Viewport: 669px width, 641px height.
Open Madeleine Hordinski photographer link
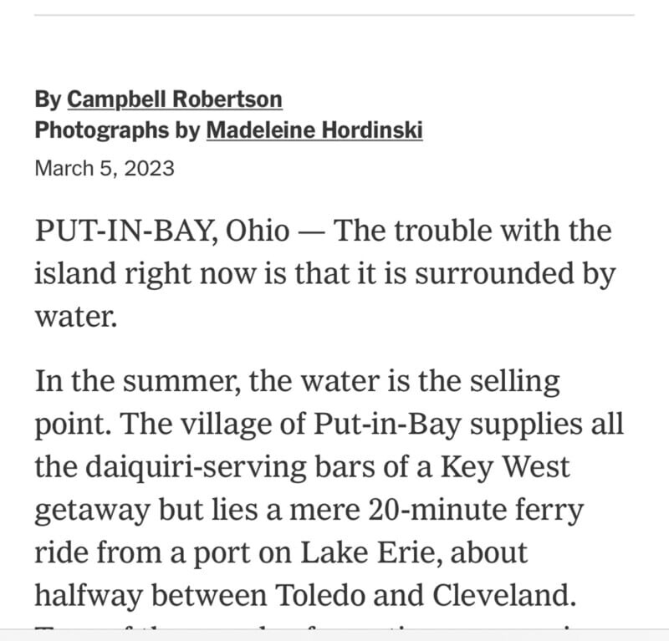314,130
